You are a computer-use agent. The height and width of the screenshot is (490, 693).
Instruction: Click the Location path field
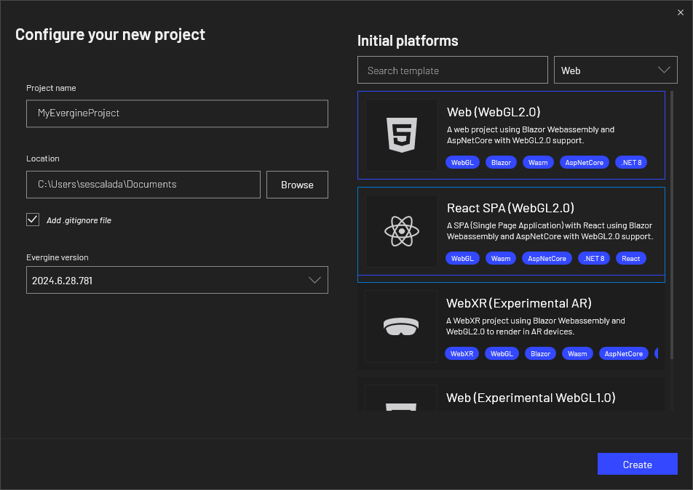click(143, 185)
